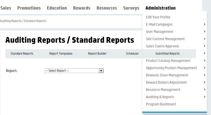
Task: Choose E-Mail Campaigns menu entry
Action: click(x=159, y=24)
